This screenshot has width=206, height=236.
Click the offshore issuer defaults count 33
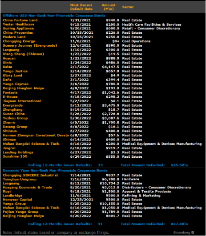pyautogui.click(x=100, y=165)
